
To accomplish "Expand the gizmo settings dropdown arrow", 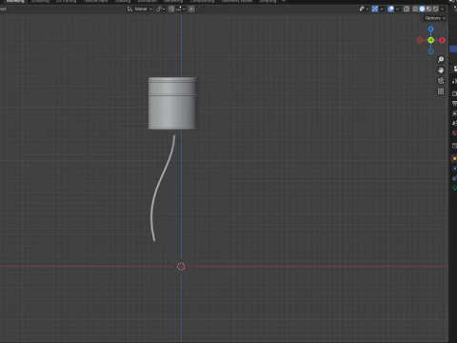I will click(382, 9).
